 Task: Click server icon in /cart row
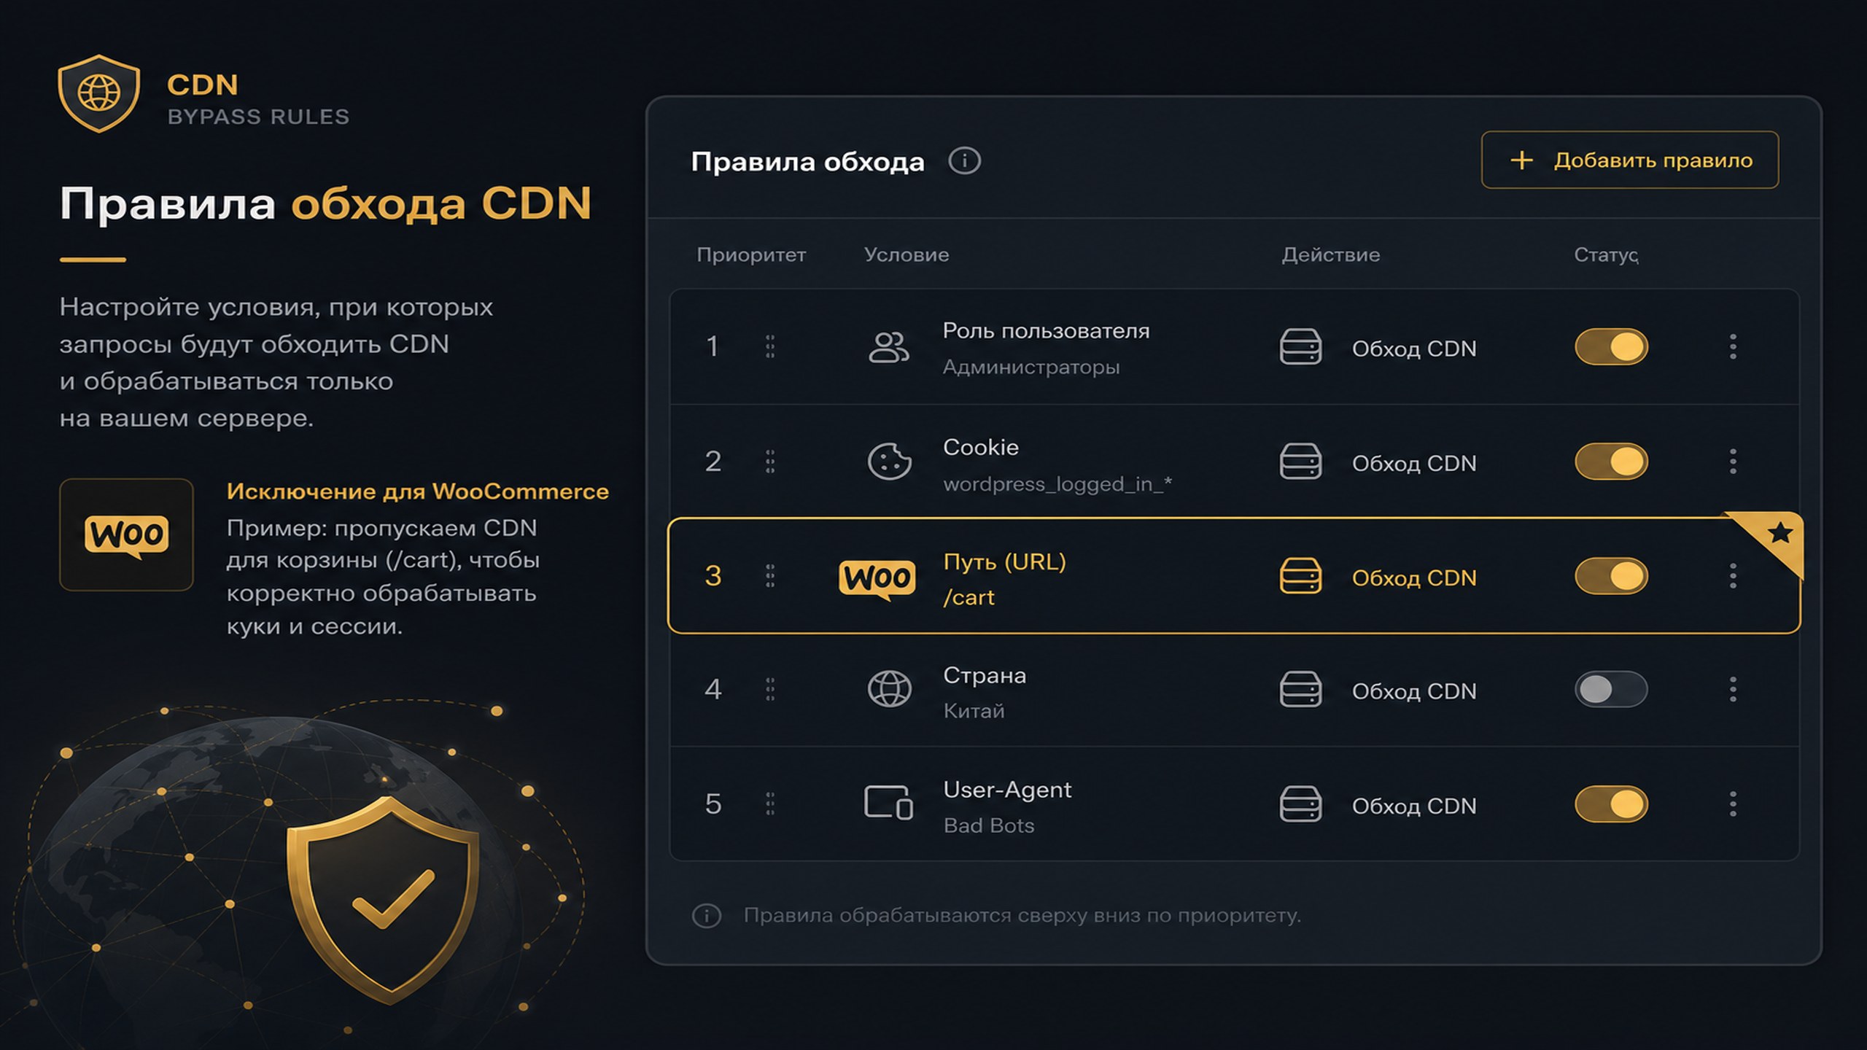pos(1300,576)
